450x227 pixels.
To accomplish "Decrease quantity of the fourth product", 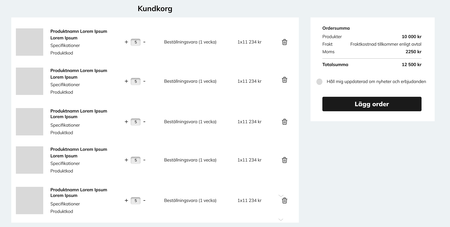I will tap(144, 160).
